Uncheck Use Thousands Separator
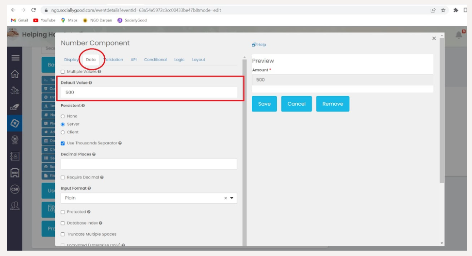The image size is (472, 256). tap(63, 143)
